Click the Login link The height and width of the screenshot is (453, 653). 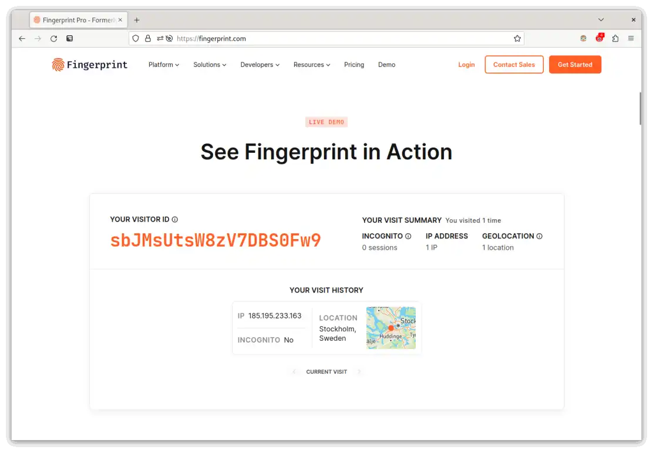click(x=466, y=65)
